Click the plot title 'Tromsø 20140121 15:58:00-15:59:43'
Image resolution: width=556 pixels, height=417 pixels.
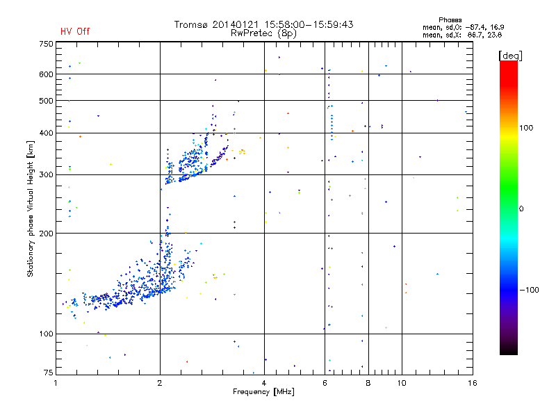[263, 24]
